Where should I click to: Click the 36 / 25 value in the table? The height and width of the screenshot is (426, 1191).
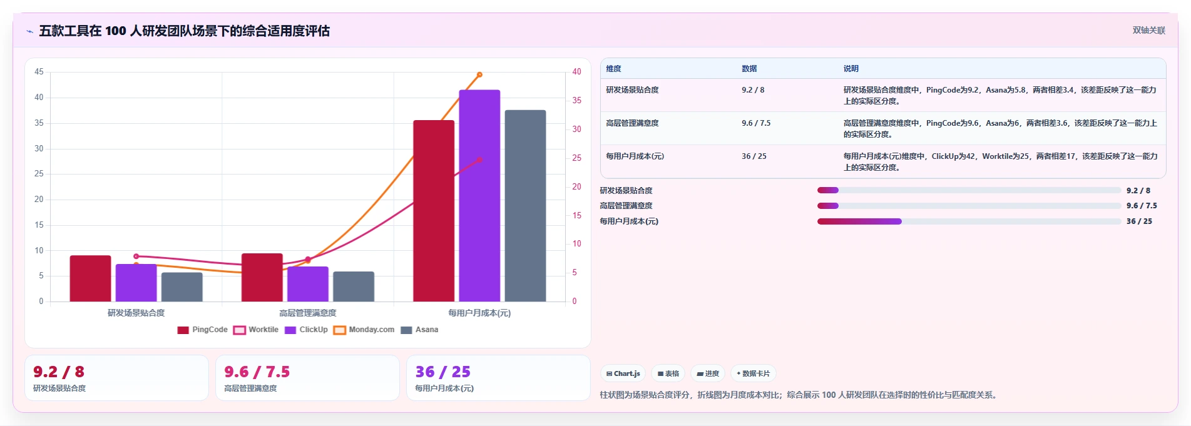click(x=754, y=156)
